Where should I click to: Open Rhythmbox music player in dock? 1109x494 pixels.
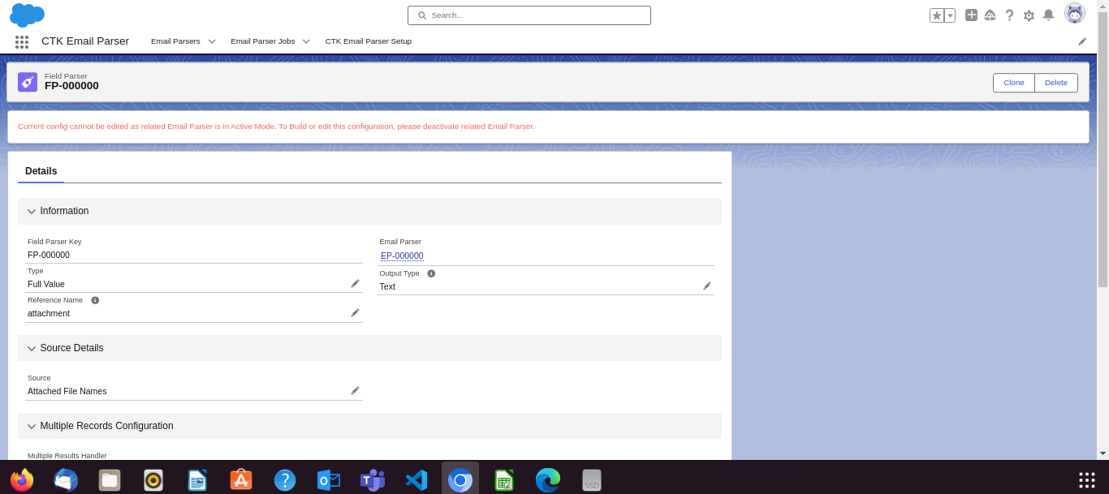[x=153, y=480]
